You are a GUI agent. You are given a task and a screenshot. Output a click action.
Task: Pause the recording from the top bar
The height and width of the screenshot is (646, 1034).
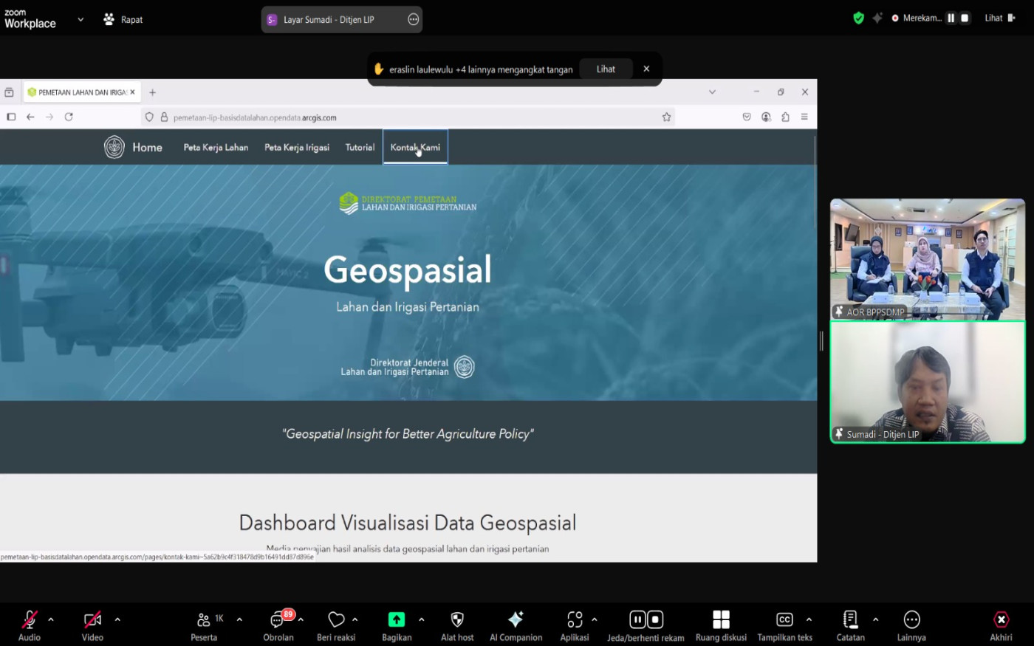951,18
